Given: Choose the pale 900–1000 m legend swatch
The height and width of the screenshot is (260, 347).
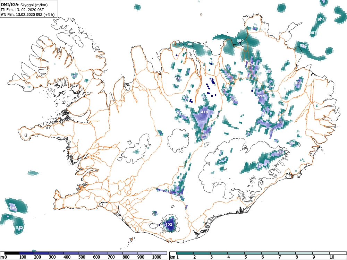Looking at the screenshot, I should (145, 253).
